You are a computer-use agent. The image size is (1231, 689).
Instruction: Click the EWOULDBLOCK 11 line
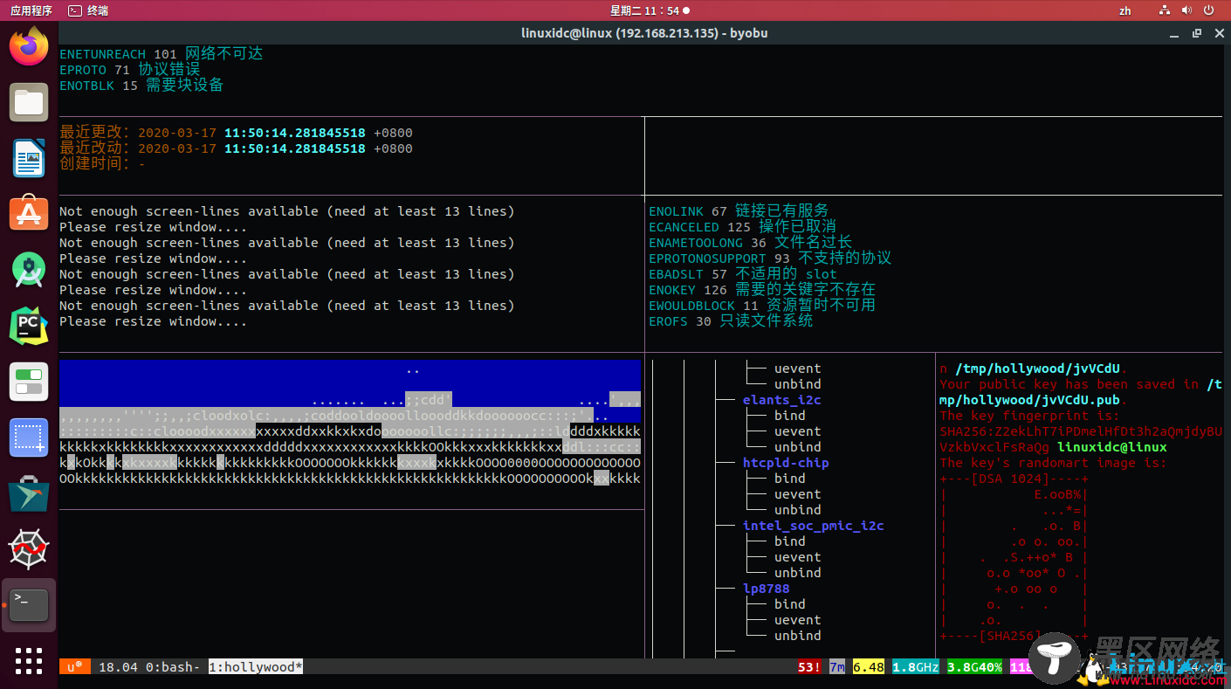click(x=762, y=306)
